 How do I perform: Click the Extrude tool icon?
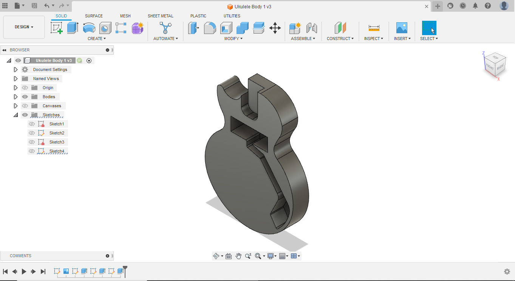[x=73, y=28]
